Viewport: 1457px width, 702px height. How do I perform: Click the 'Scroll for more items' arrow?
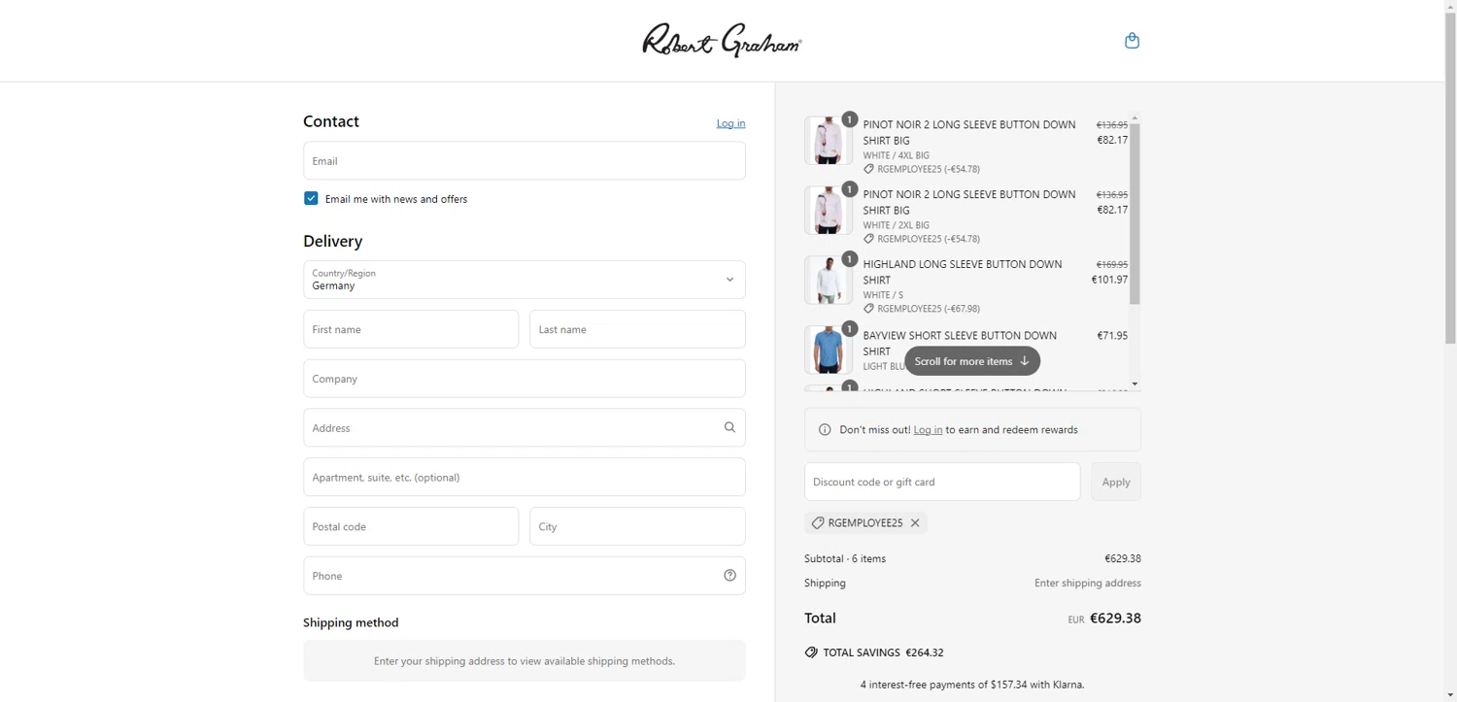coord(1024,361)
